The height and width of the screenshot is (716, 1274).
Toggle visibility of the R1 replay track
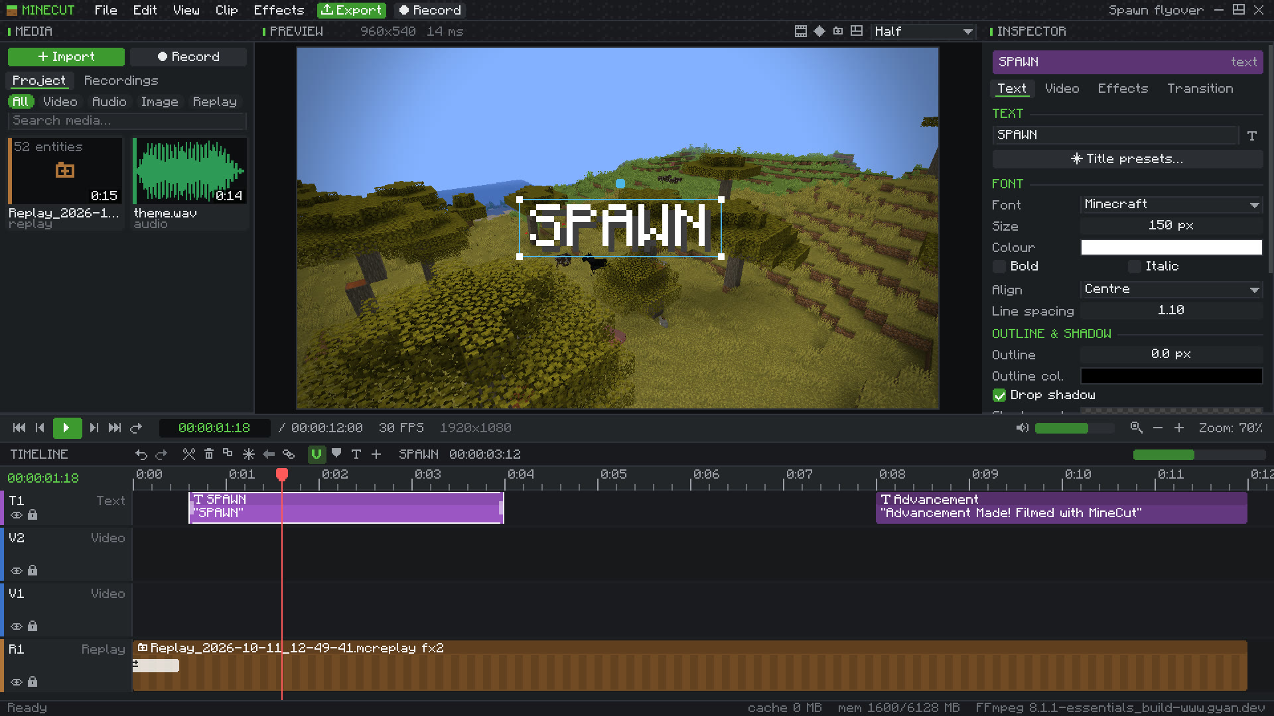tap(17, 682)
